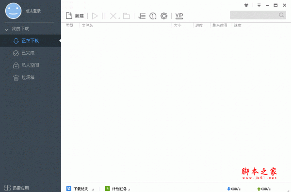Screen dimensions: 291x192
Task: Open file folder toolbar icon
Action: [127, 16]
